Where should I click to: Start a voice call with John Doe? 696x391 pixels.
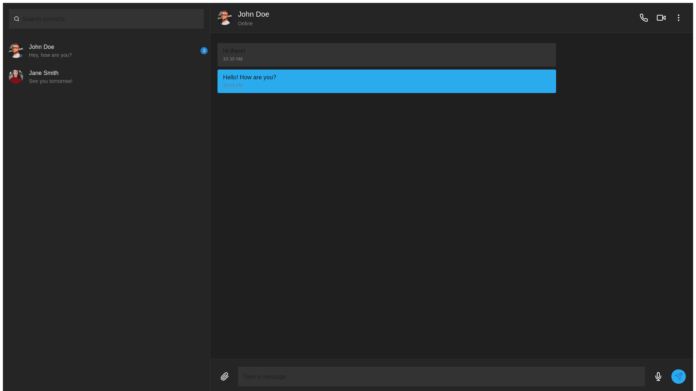pyautogui.click(x=643, y=18)
